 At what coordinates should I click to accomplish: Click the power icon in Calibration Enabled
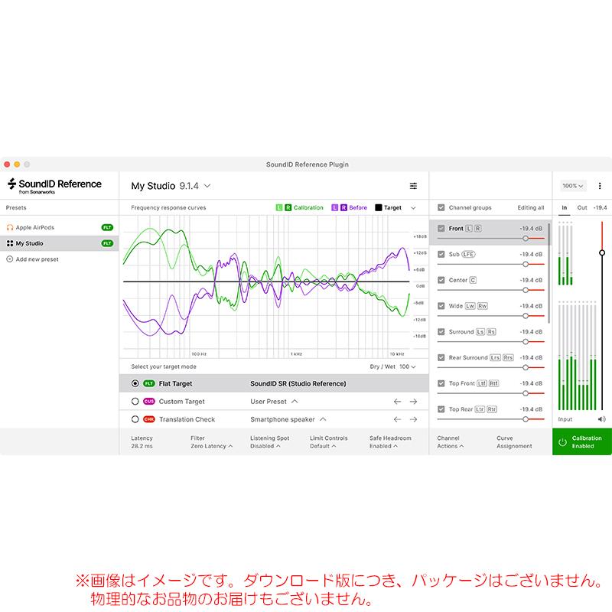coord(562,441)
